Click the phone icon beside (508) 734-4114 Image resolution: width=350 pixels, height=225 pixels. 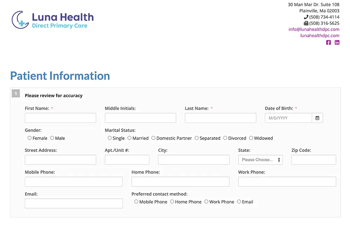(306, 16)
